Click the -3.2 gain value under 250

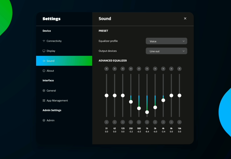[131, 132]
